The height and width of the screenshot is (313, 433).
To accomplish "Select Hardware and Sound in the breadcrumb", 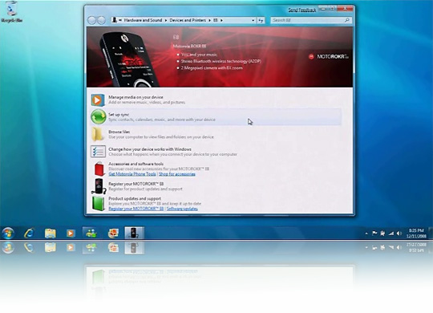I will [x=143, y=20].
